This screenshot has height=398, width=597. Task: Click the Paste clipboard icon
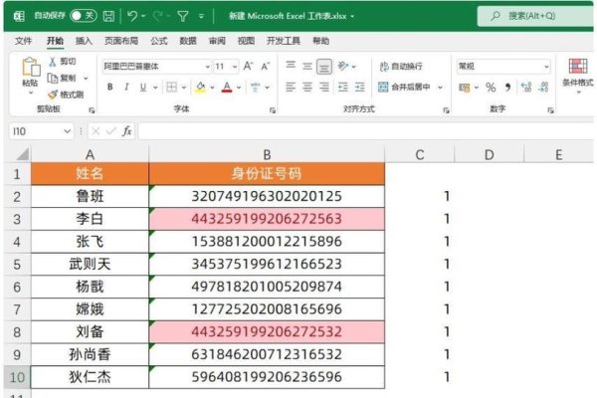coord(31,68)
